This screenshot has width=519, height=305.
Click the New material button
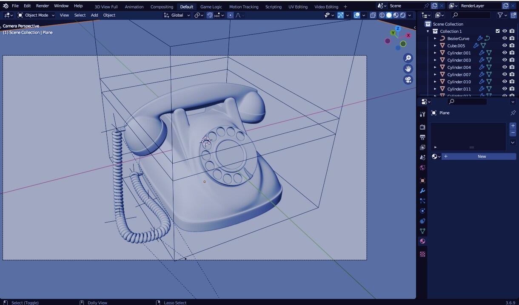coord(479,156)
